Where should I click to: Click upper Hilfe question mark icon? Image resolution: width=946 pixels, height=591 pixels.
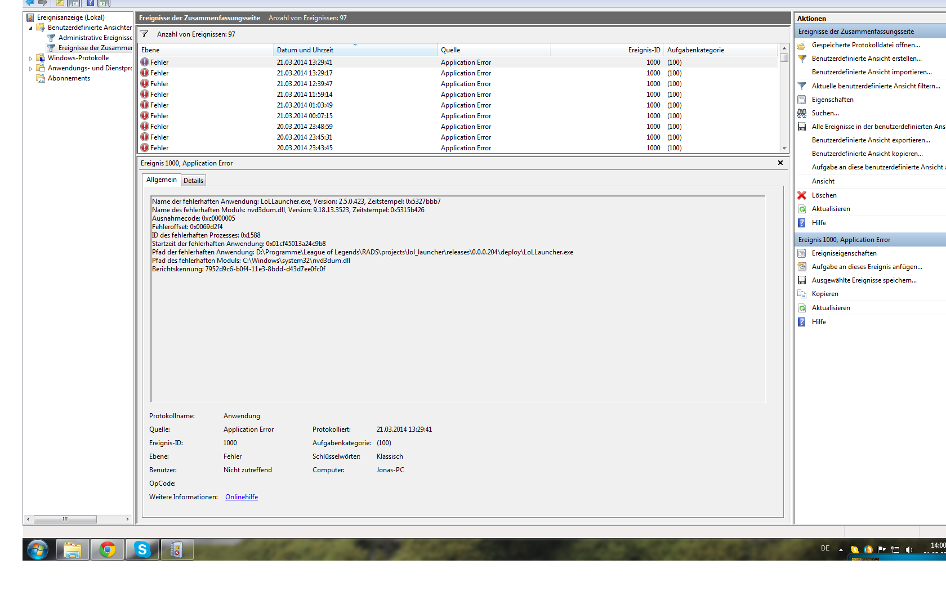tap(802, 223)
